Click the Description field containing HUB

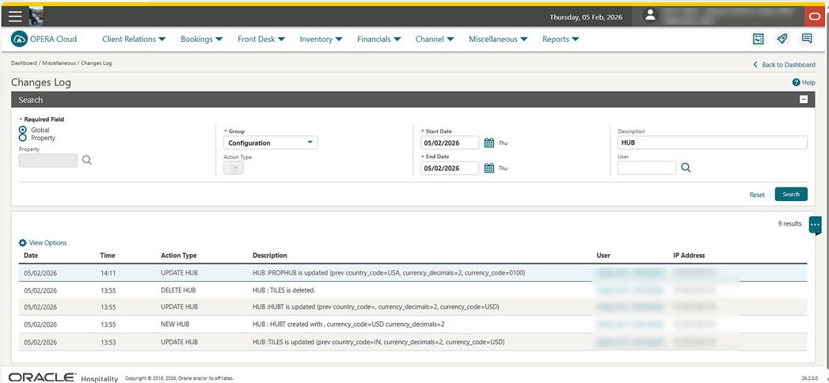point(712,142)
